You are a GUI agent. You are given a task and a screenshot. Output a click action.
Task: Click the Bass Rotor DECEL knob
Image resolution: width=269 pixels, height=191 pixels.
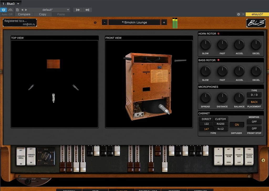(256, 71)
